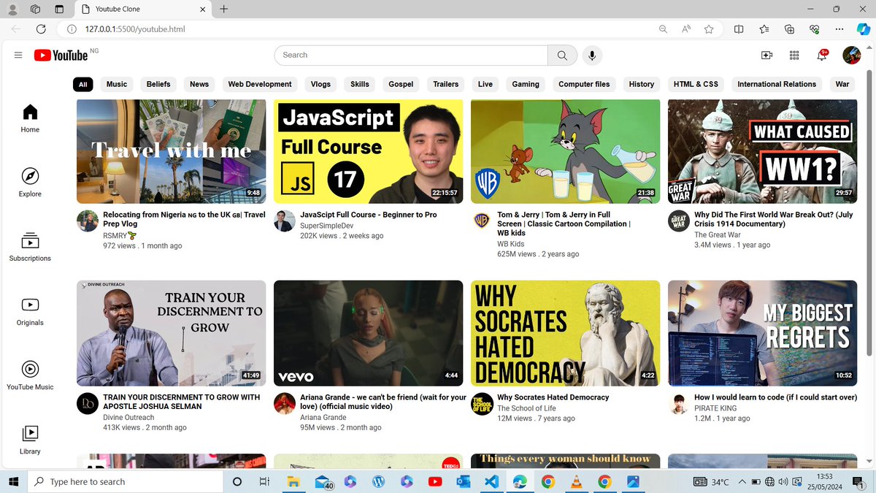Image resolution: width=876 pixels, height=493 pixels.
Task: Open Library in sidebar
Action: coord(30,440)
